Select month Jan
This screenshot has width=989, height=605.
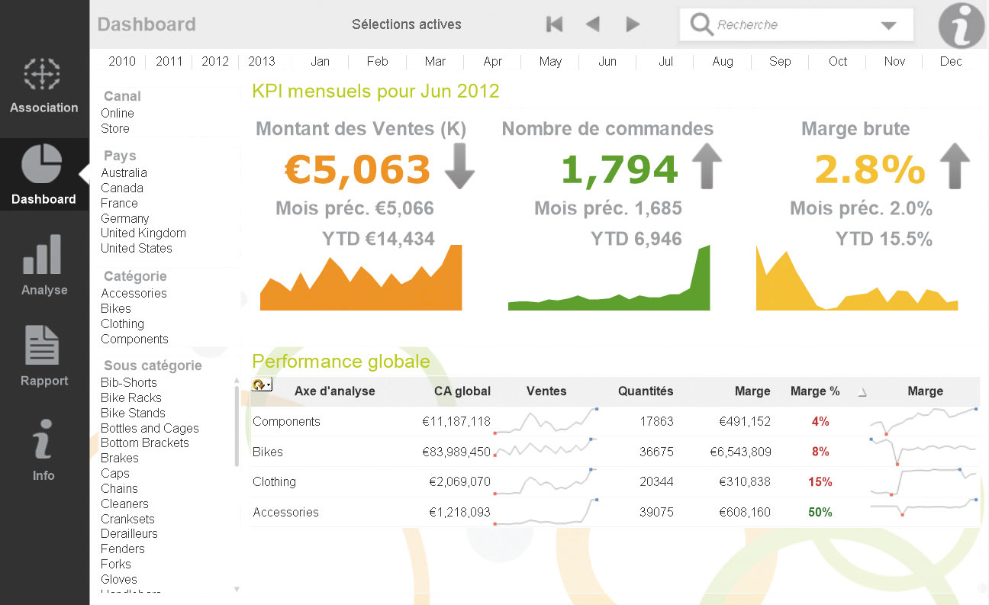coord(321,61)
